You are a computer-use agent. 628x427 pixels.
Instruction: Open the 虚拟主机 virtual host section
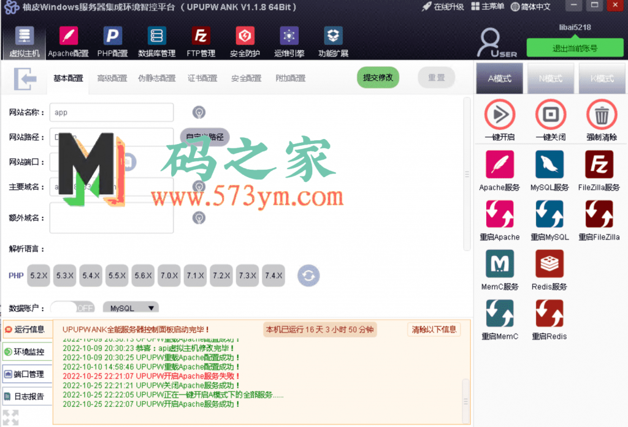coord(25,42)
